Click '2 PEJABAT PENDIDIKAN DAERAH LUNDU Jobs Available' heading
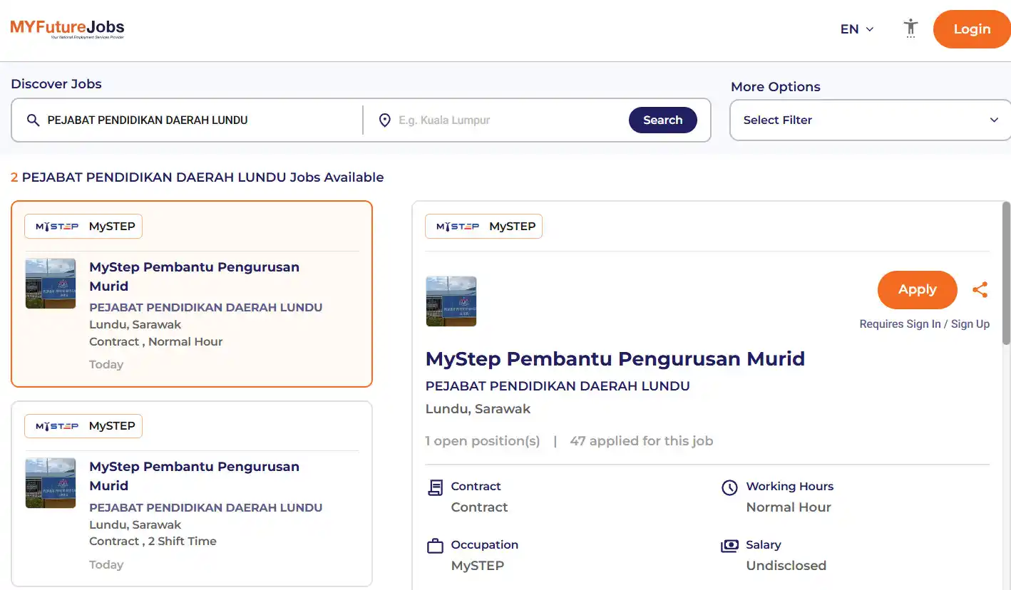This screenshot has height=590, width=1011. coord(197,177)
